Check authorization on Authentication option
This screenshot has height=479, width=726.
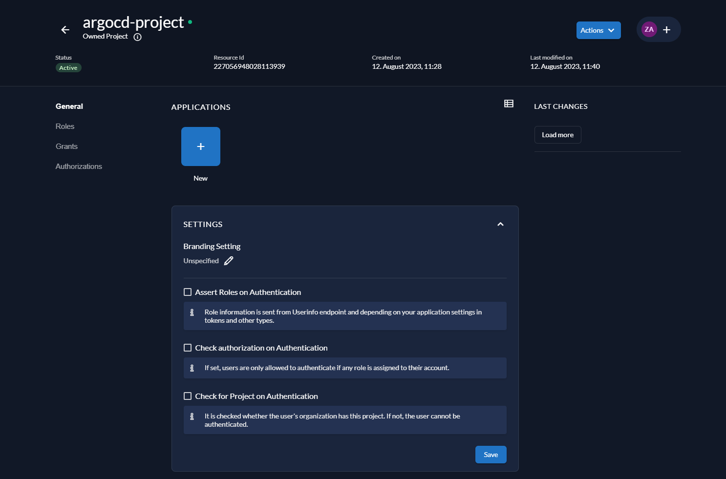point(188,347)
